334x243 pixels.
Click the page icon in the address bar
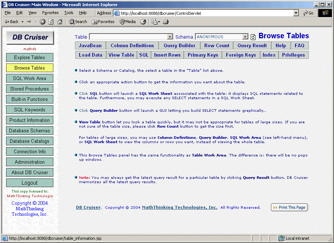116,13
